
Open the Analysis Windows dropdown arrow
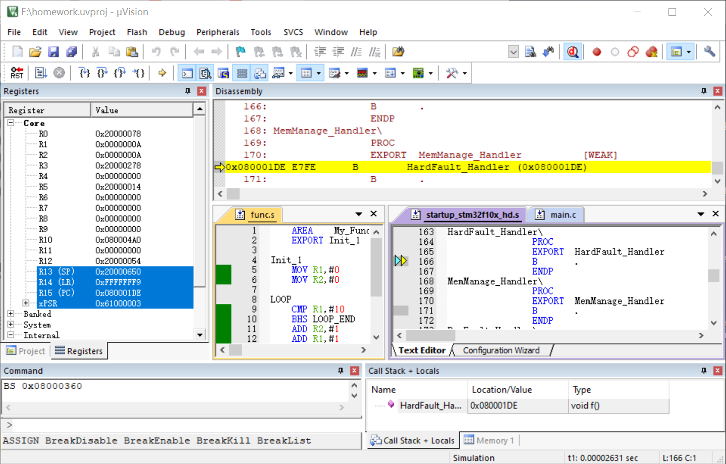pos(374,73)
